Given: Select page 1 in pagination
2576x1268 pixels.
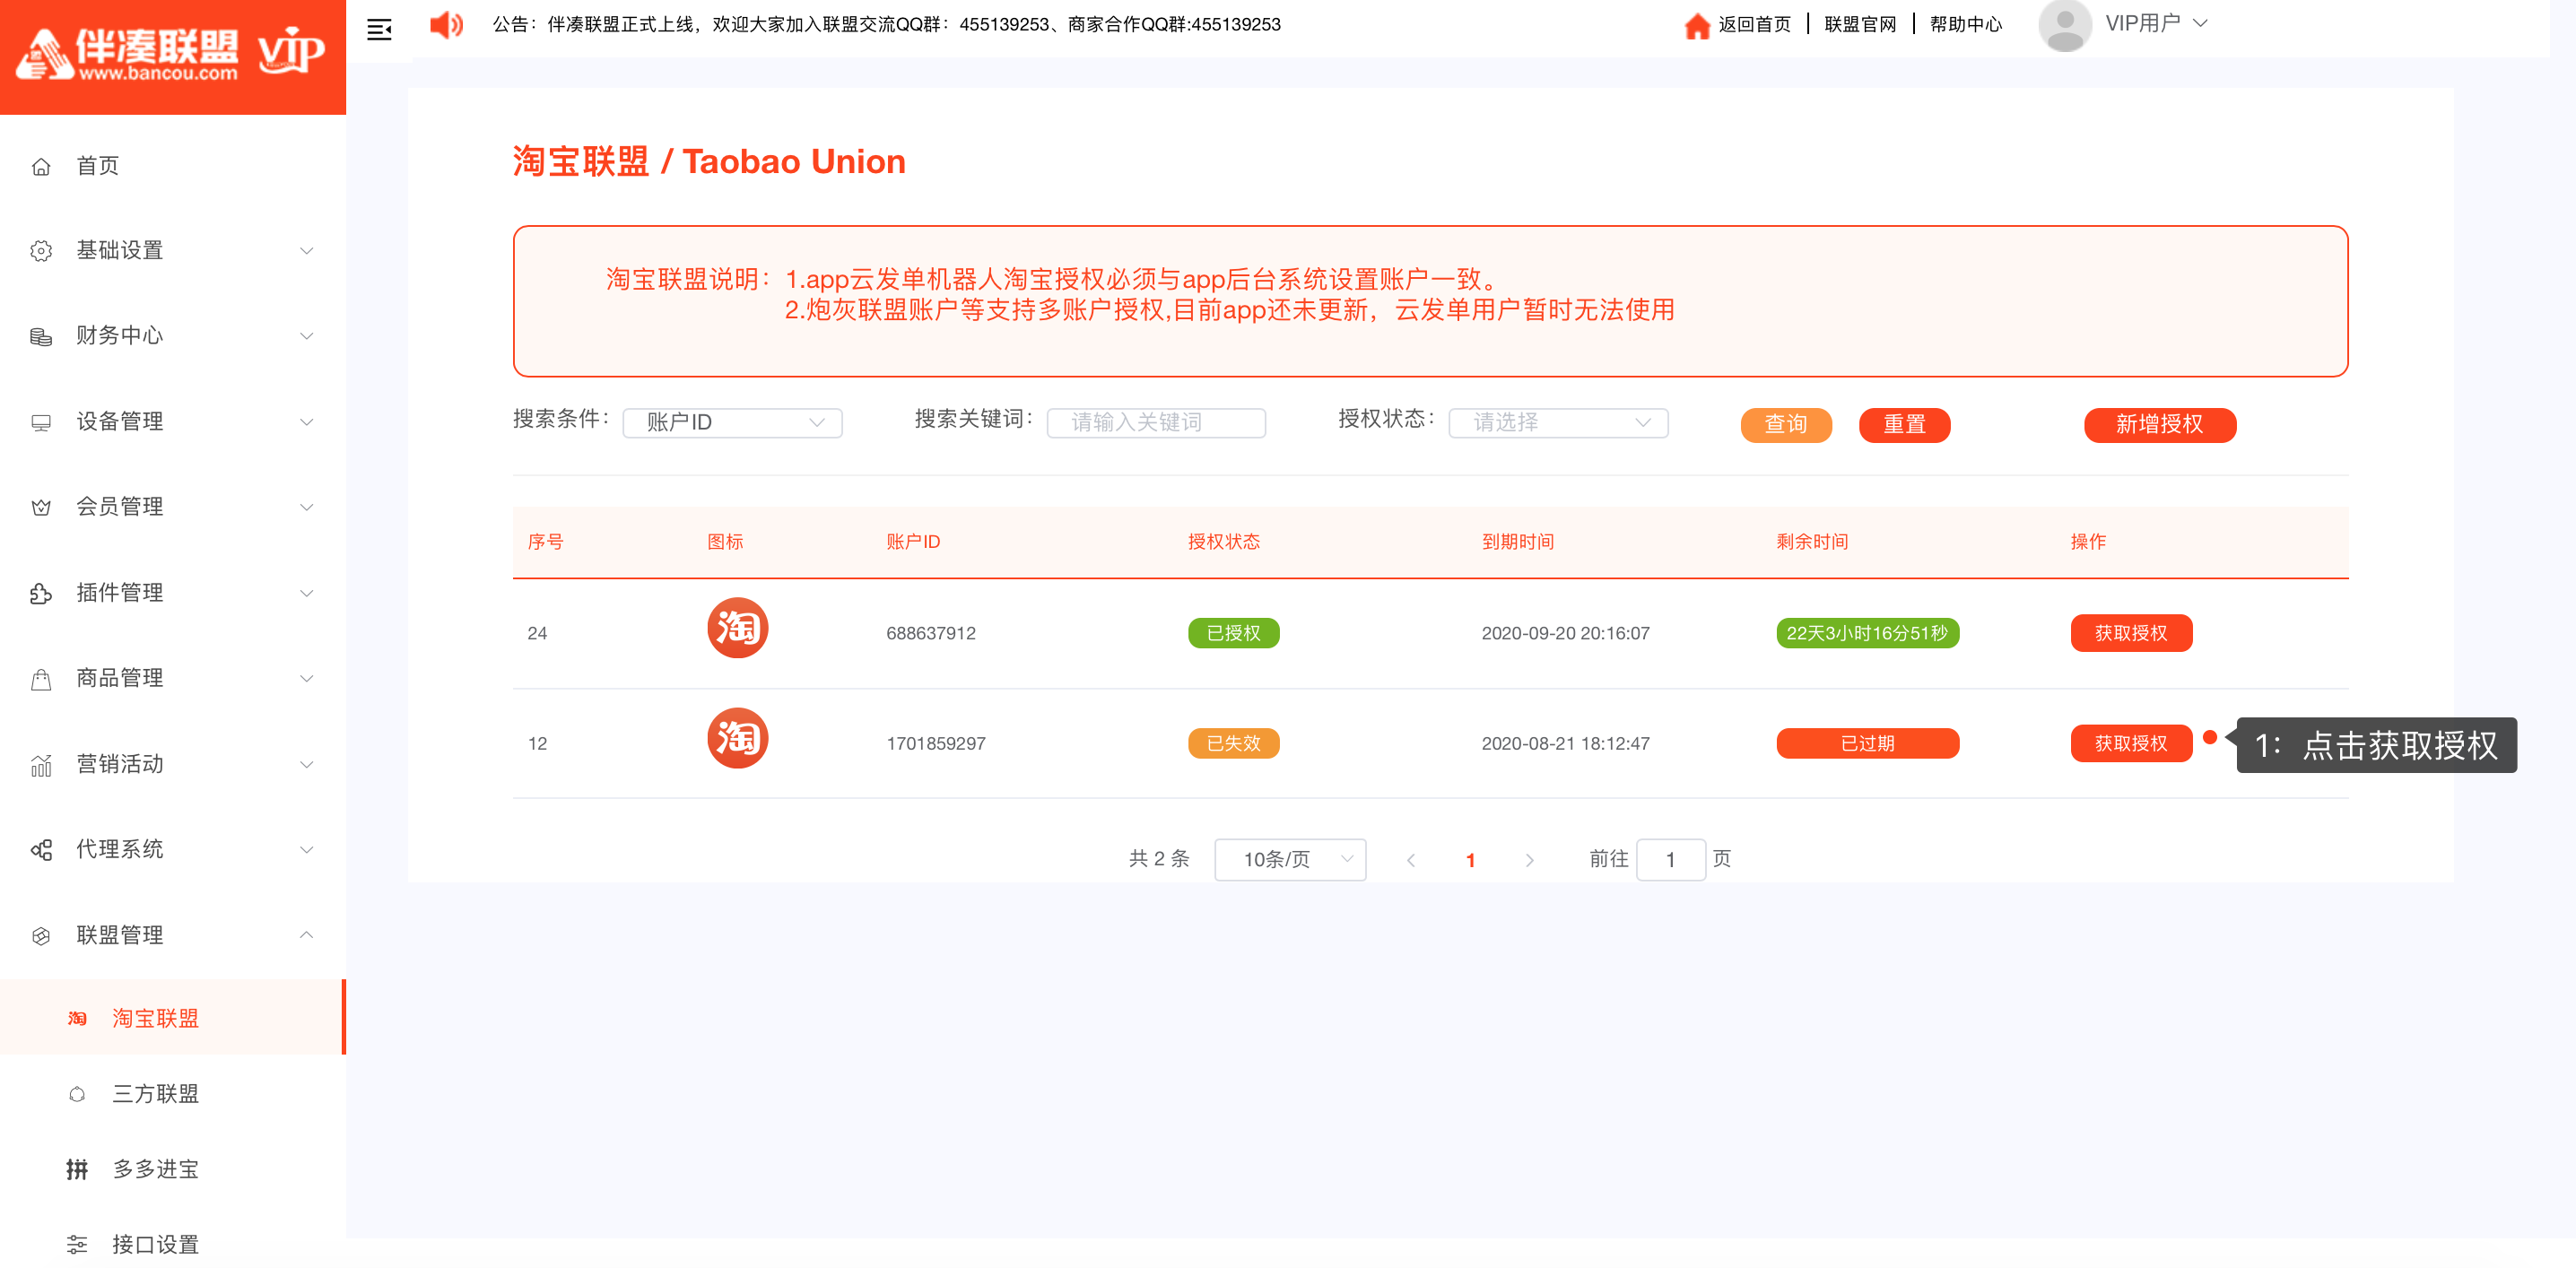Looking at the screenshot, I should click(x=1470, y=860).
